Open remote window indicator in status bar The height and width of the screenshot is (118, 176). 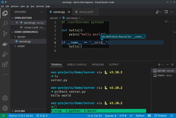pyautogui.click(x=4, y=116)
